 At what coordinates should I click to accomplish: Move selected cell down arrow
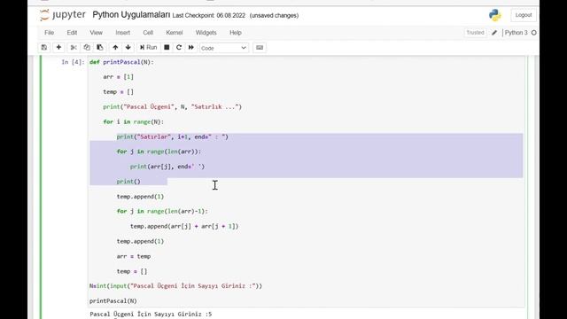click(128, 47)
